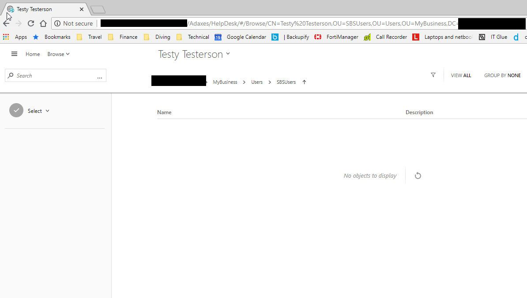The width and height of the screenshot is (527, 298).
Task: Open Finance bookmarks folder
Action: click(x=123, y=37)
